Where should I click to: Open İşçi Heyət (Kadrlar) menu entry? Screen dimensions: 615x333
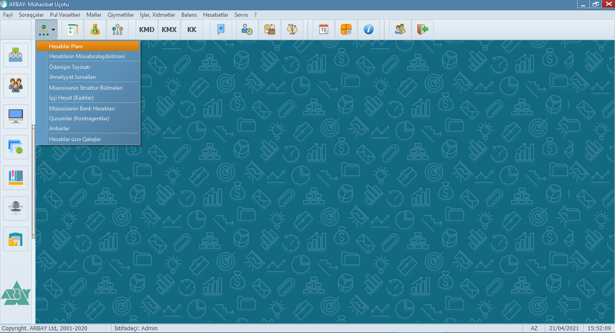tap(88, 97)
